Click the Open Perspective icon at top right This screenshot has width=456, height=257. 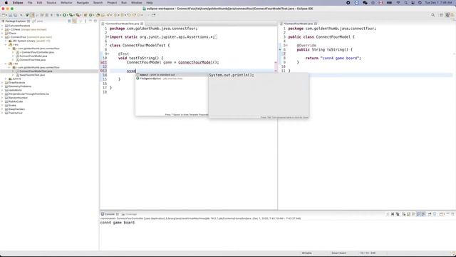pyautogui.click(x=442, y=15)
